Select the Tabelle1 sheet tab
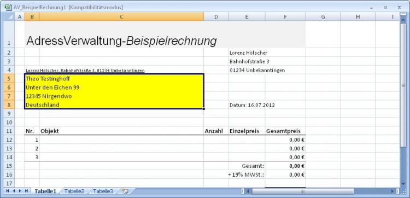The height and width of the screenshot is (198, 410). [x=45, y=191]
